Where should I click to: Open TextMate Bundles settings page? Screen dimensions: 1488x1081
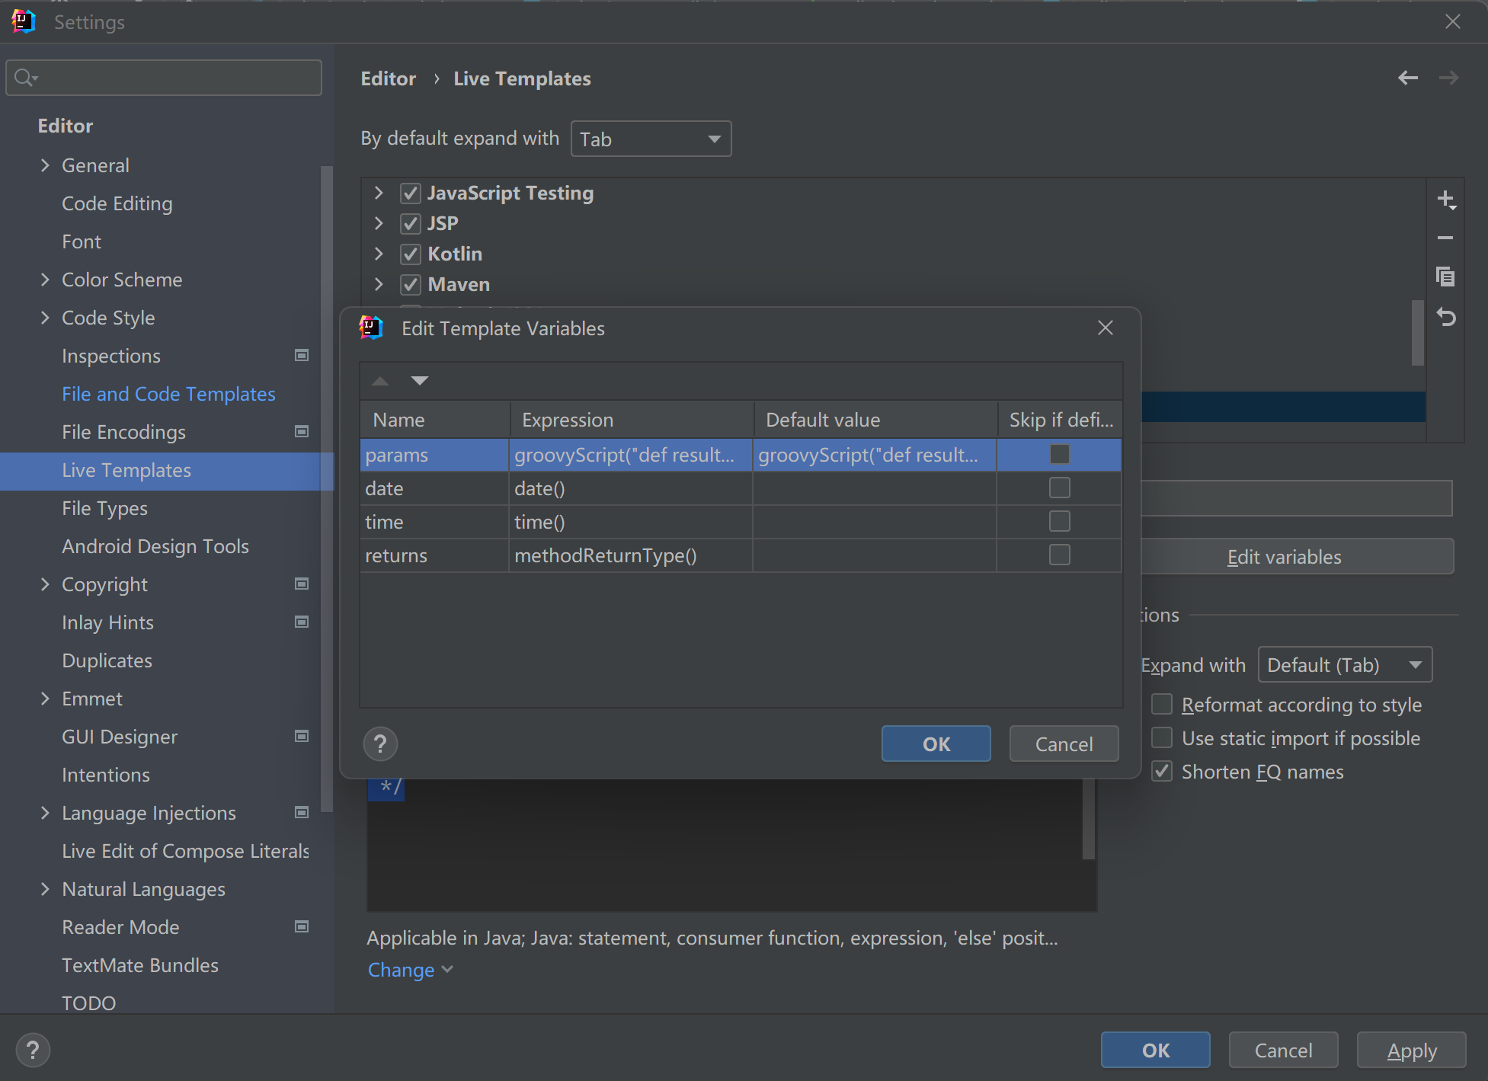[140, 965]
